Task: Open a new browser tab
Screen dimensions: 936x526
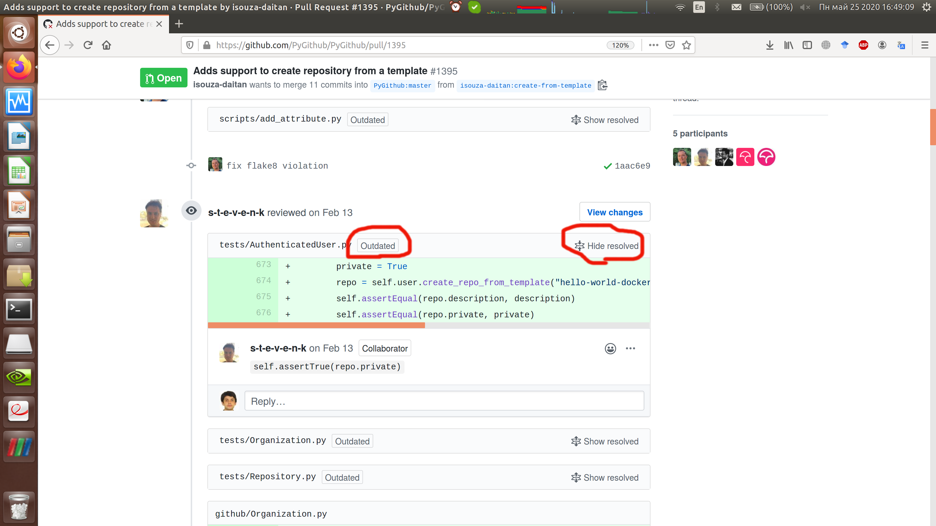Action: [x=179, y=24]
